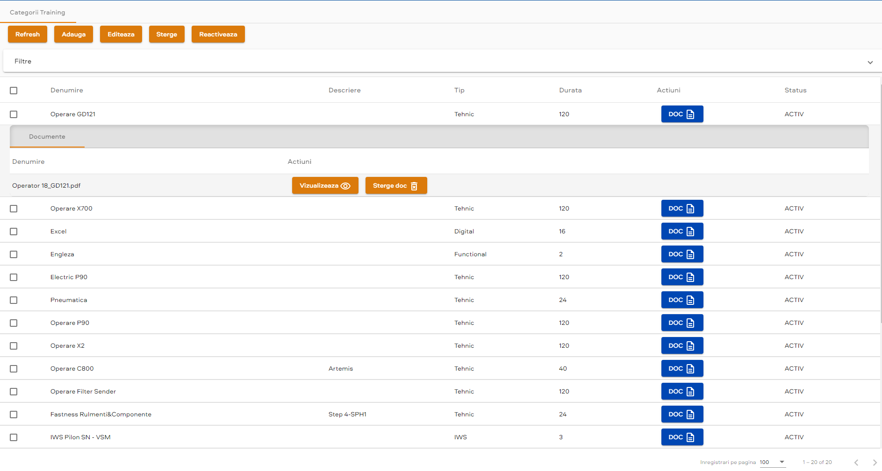This screenshot has height=471, width=882.
Task: Open DOC for Pneumatica row
Action: point(681,300)
